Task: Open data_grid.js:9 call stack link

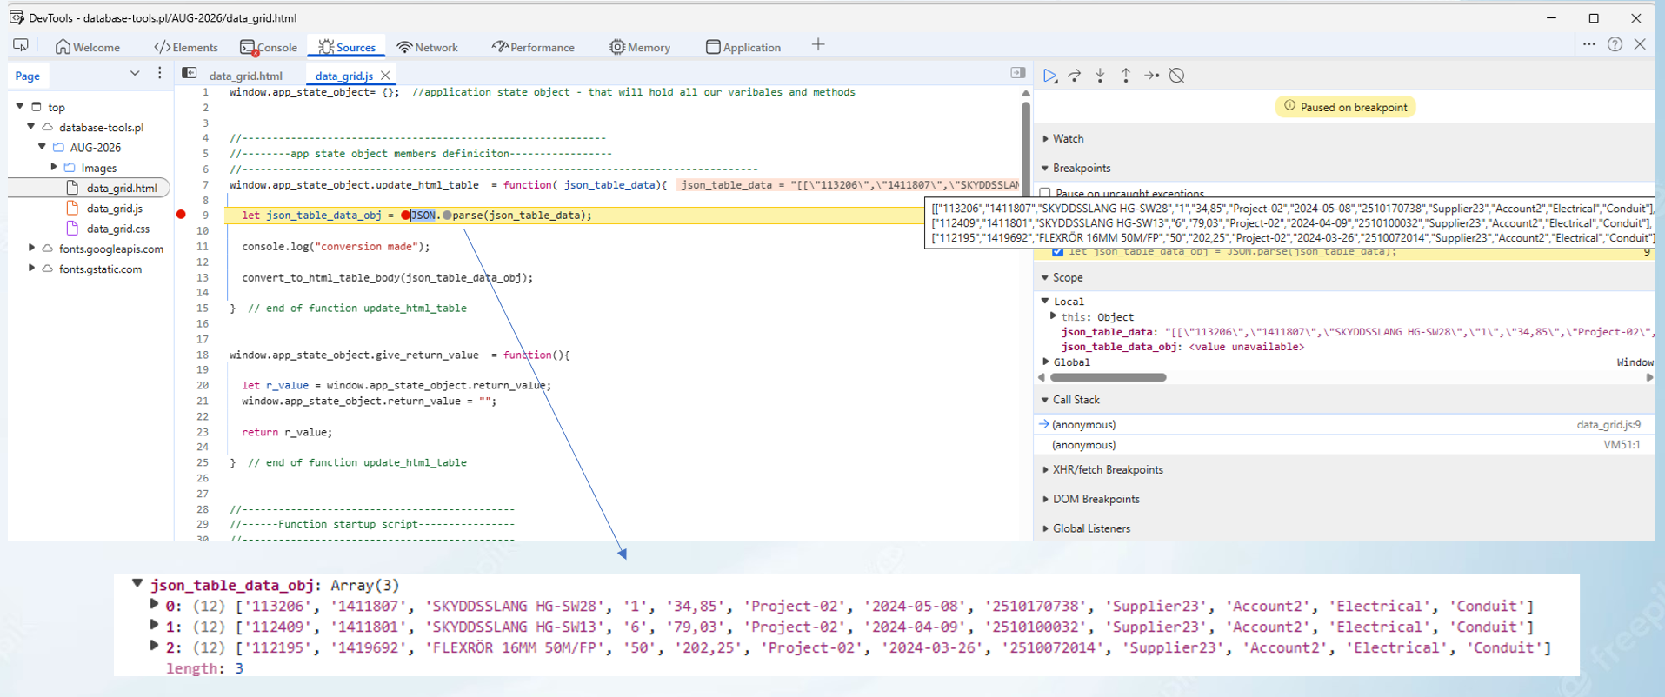Action: pyautogui.click(x=1608, y=424)
